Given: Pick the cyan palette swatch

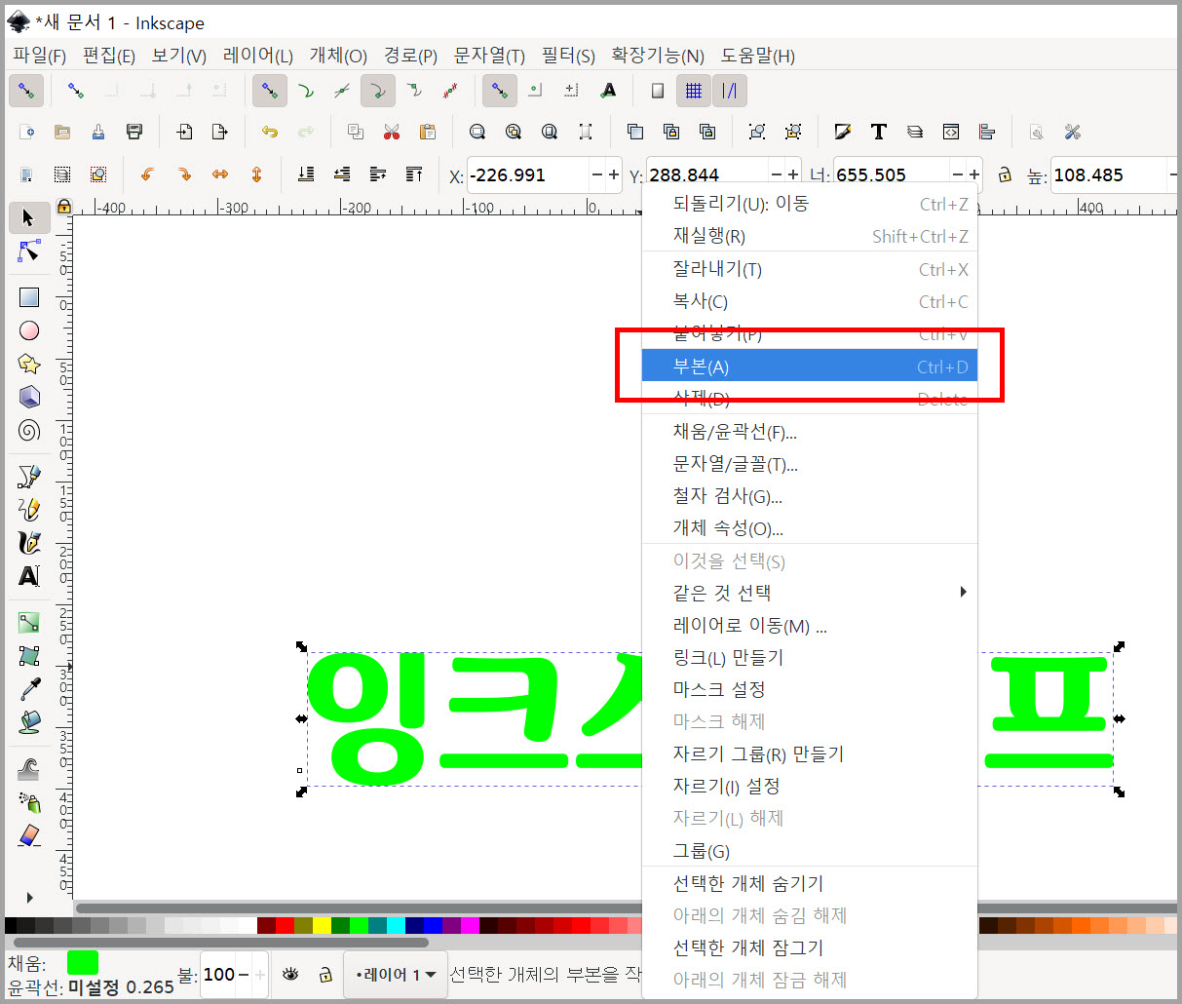Looking at the screenshot, I should (x=396, y=925).
